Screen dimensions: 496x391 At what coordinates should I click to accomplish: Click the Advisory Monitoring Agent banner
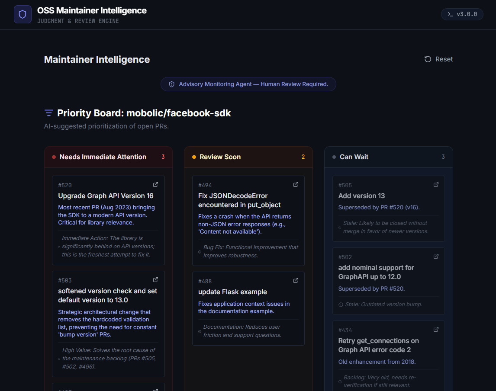(248, 84)
